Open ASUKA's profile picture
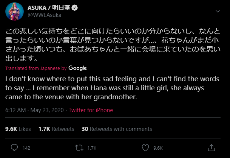 14,13
